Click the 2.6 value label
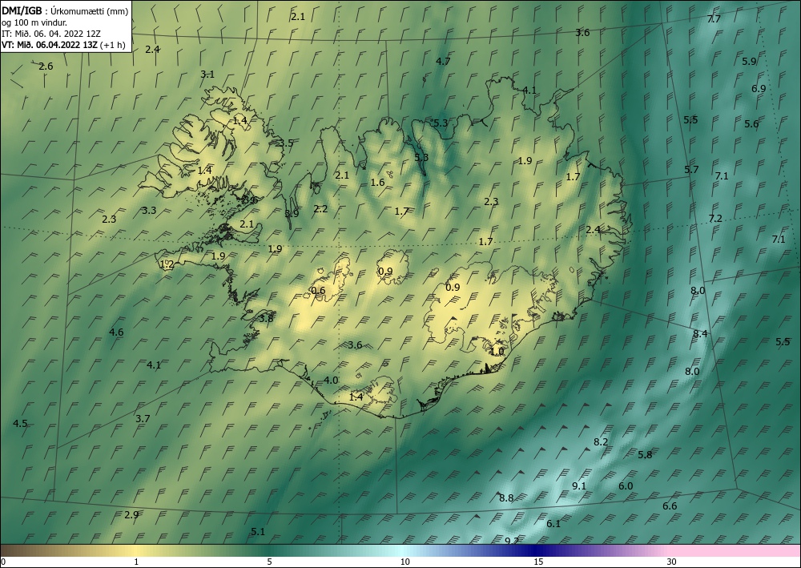 [x=46, y=66]
